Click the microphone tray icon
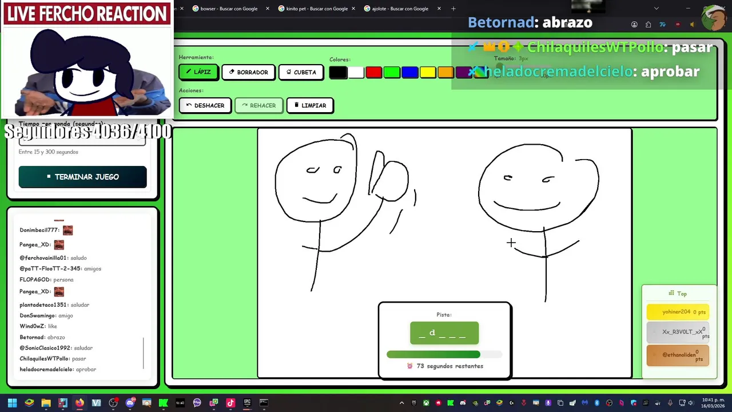The height and width of the screenshot is (412, 732). click(670, 403)
